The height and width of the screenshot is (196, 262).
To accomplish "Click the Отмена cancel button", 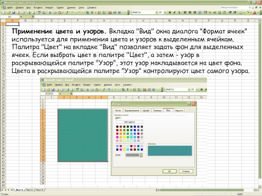I will (x=185, y=171).
